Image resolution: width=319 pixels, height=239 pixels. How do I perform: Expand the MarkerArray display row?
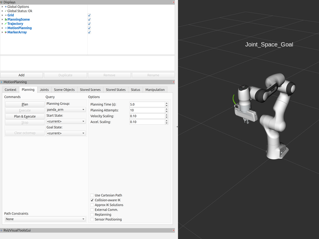point(2,32)
